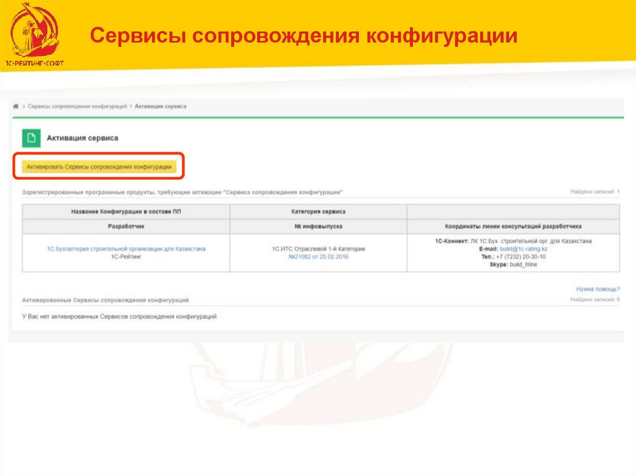Click the green document icon beside 'Активация сервиса'
Viewport: 636px width, 476px height.
pyautogui.click(x=31, y=138)
